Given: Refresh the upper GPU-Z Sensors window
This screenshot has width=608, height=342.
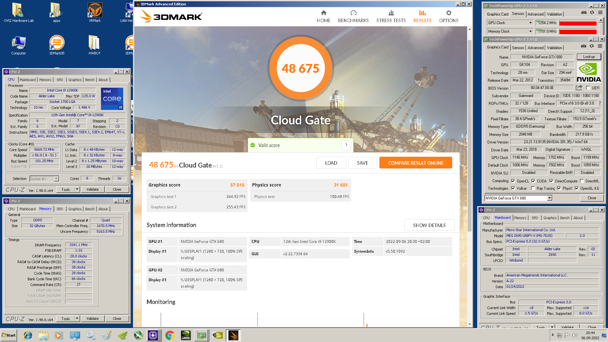Looking at the screenshot, I should point(592,13).
